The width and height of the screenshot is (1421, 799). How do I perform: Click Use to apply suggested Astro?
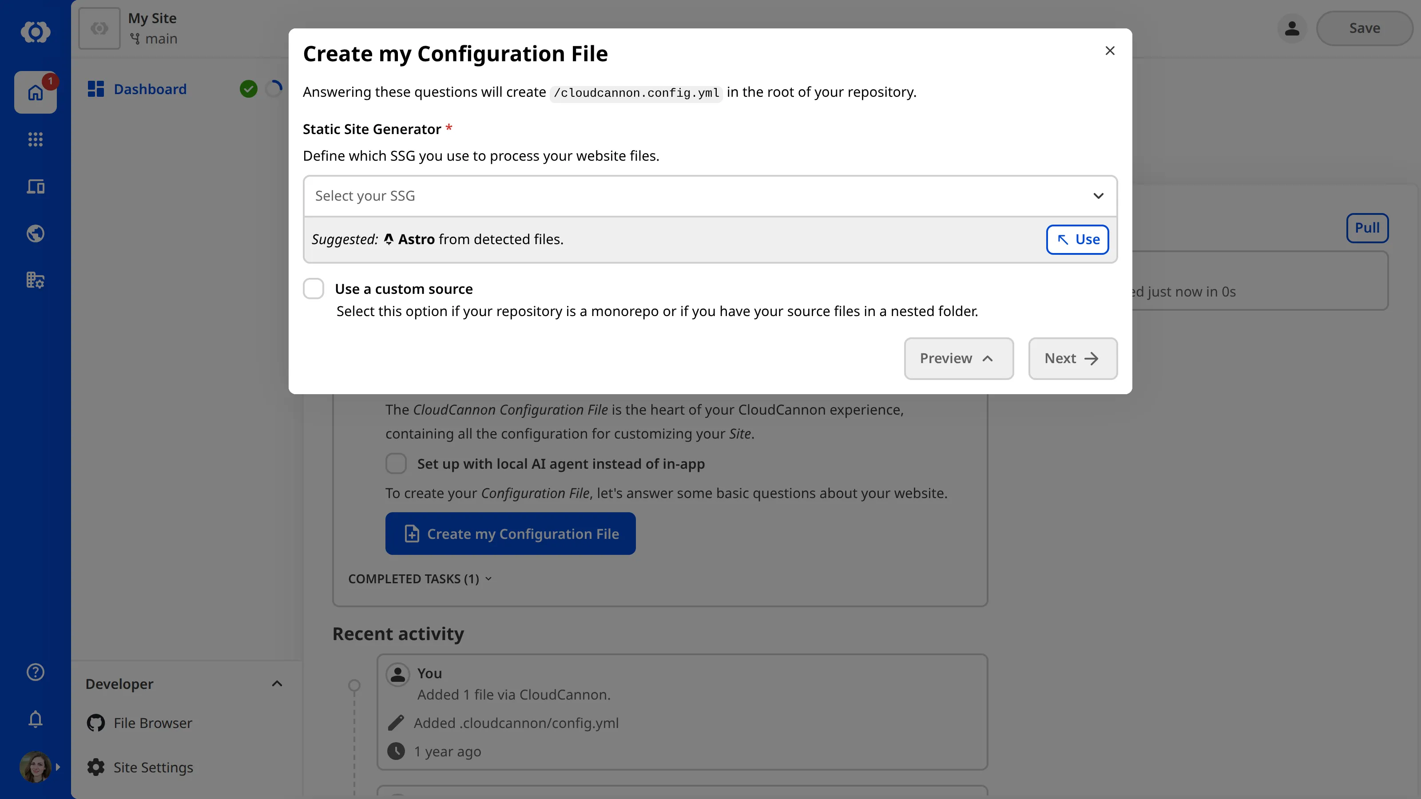point(1077,239)
